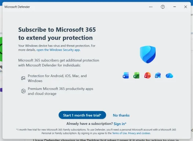This screenshot has width=193, height=141.
Task: Minimize the Microsoft Defender window
Action: tap(175, 7)
